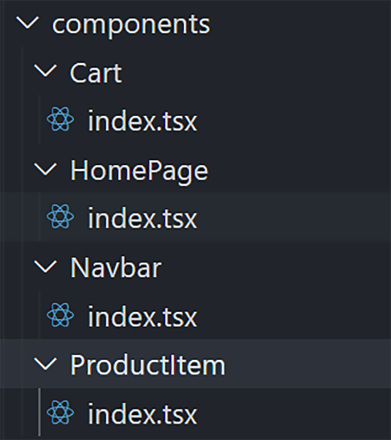
Task: Collapse the HomePage folder chevron
Action: [47, 170]
